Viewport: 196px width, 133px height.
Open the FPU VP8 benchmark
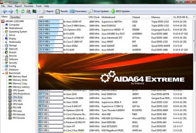pos(17,108)
